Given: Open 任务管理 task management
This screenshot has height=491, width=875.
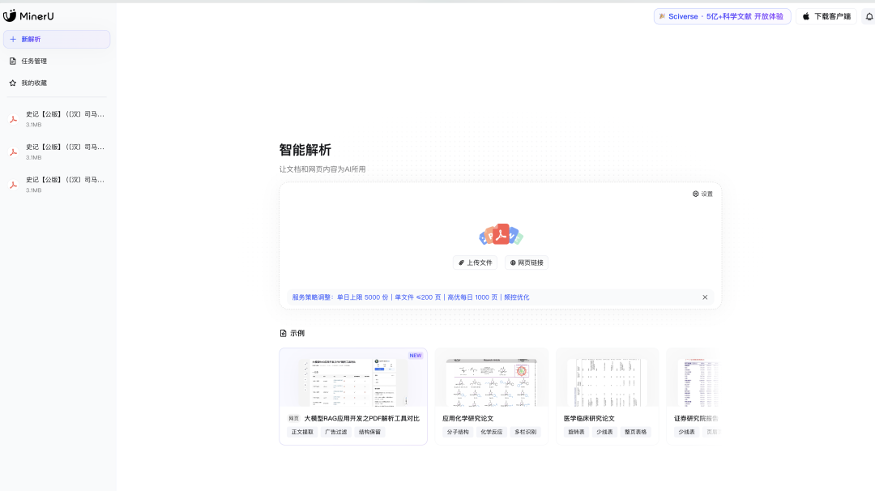Looking at the screenshot, I should coord(57,61).
